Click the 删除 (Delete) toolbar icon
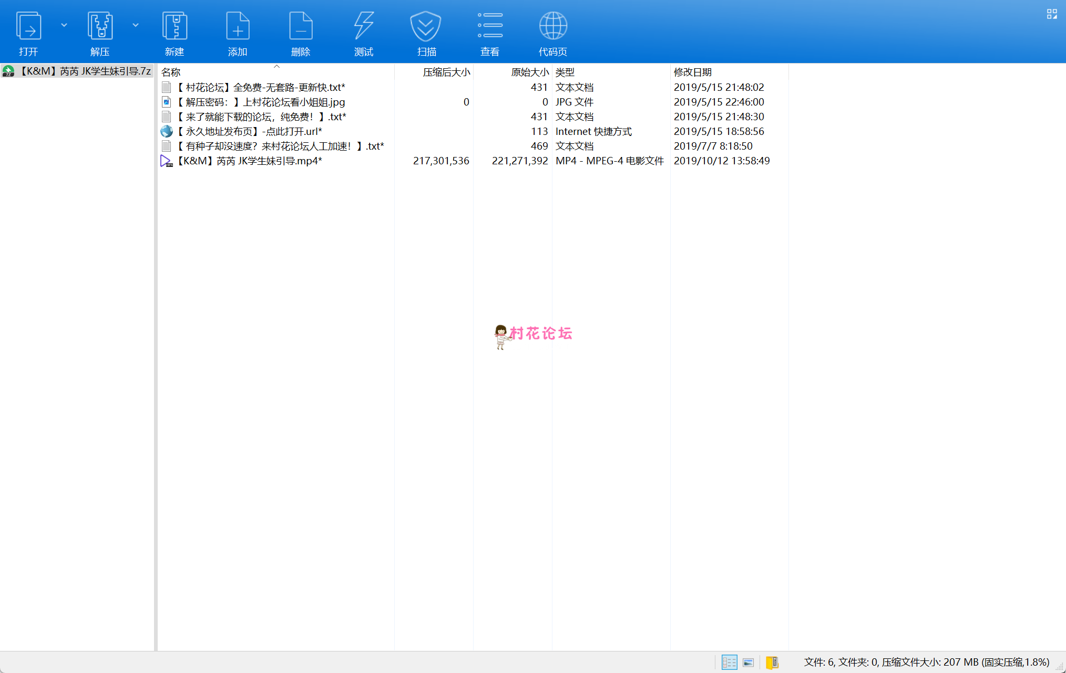Viewport: 1066px width, 673px height. [301, 26]
